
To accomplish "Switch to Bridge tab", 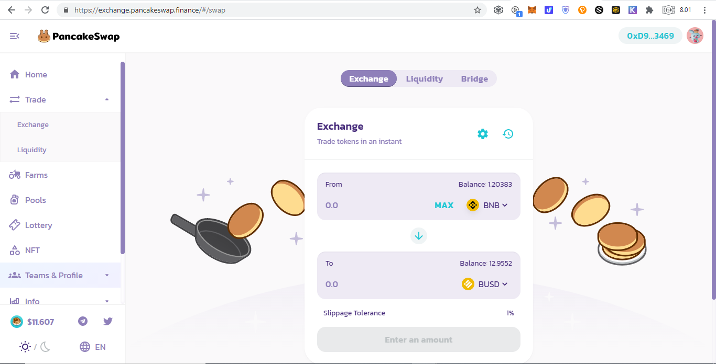I will tap(474, 79).
